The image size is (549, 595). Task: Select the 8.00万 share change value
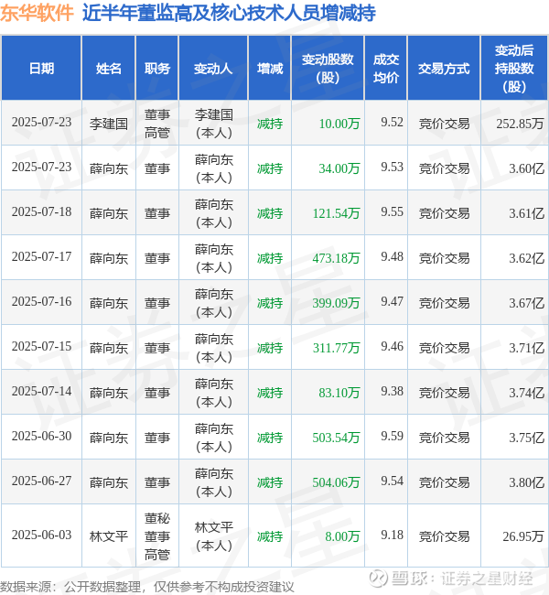342,535
